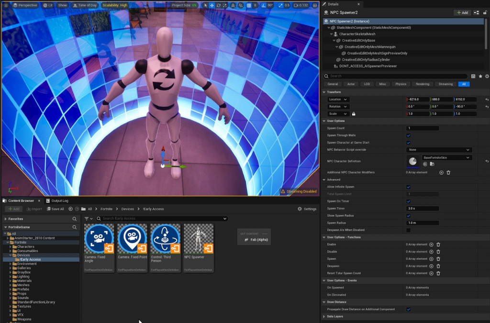Open the Rotation type dropdown

338,107
